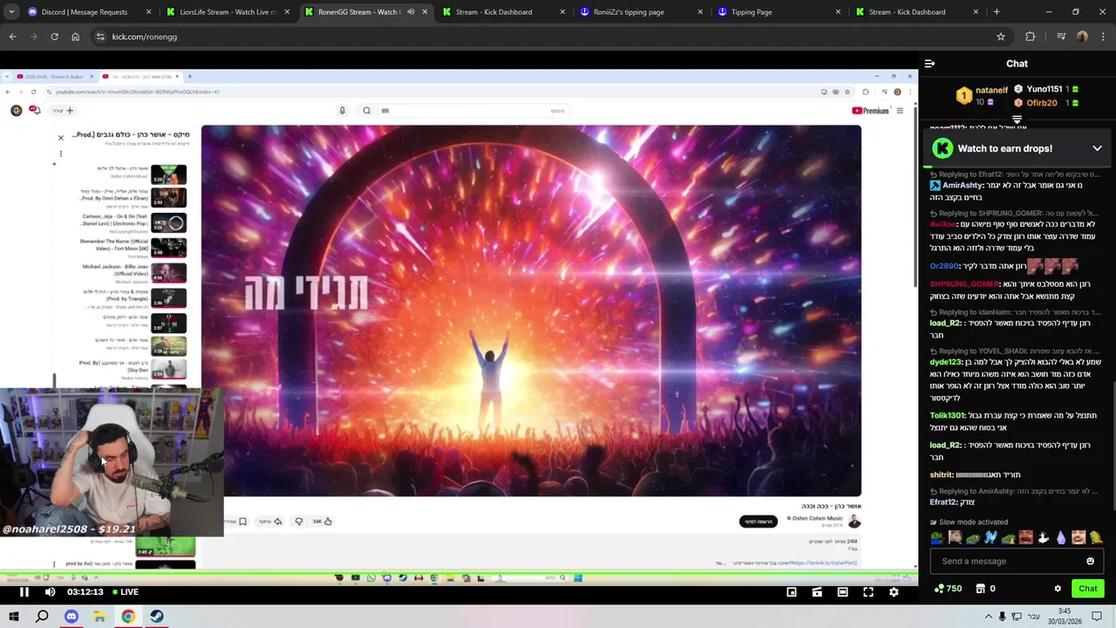
Task: Click dyde123 username in chat
Action: click(x=946, y=362)
